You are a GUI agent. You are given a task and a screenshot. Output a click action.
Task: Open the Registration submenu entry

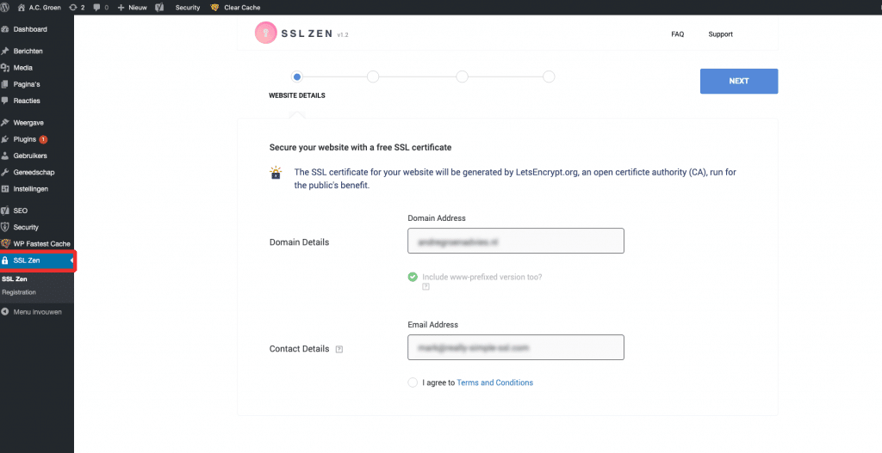(x=19, y=292)
